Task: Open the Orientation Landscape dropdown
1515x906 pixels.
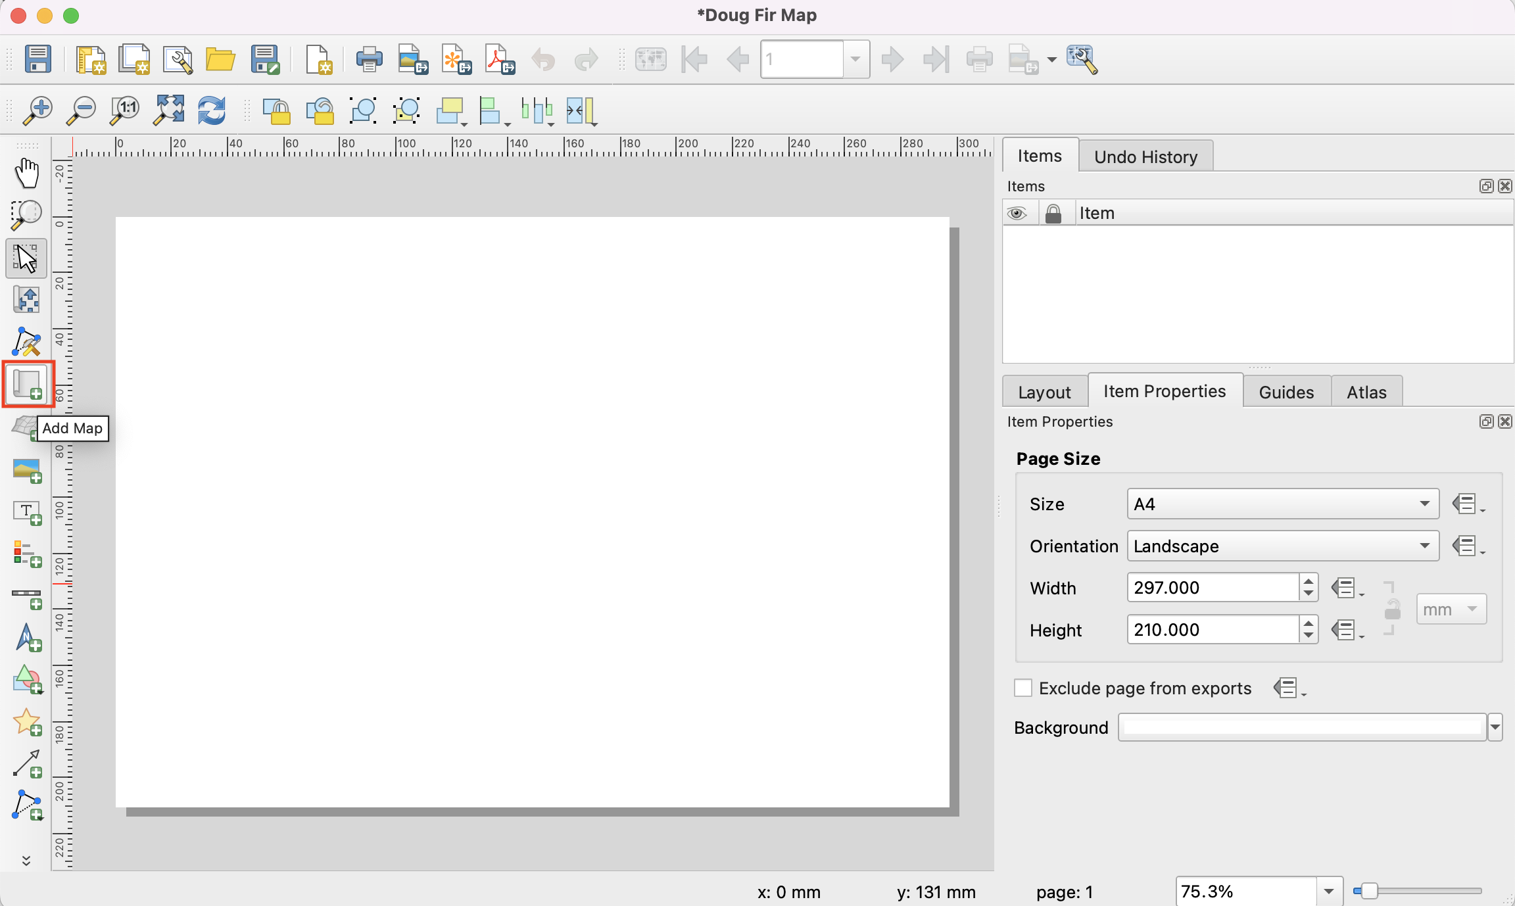Action: click(x=1282, y=546)
